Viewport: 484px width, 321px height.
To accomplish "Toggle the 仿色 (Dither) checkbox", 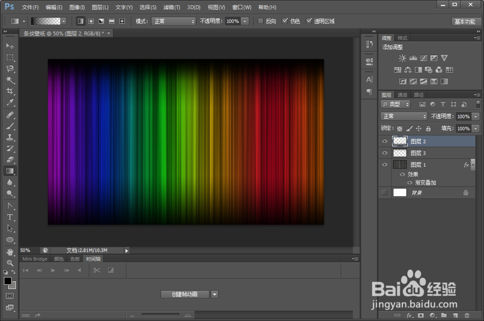I will coord(285,21).
